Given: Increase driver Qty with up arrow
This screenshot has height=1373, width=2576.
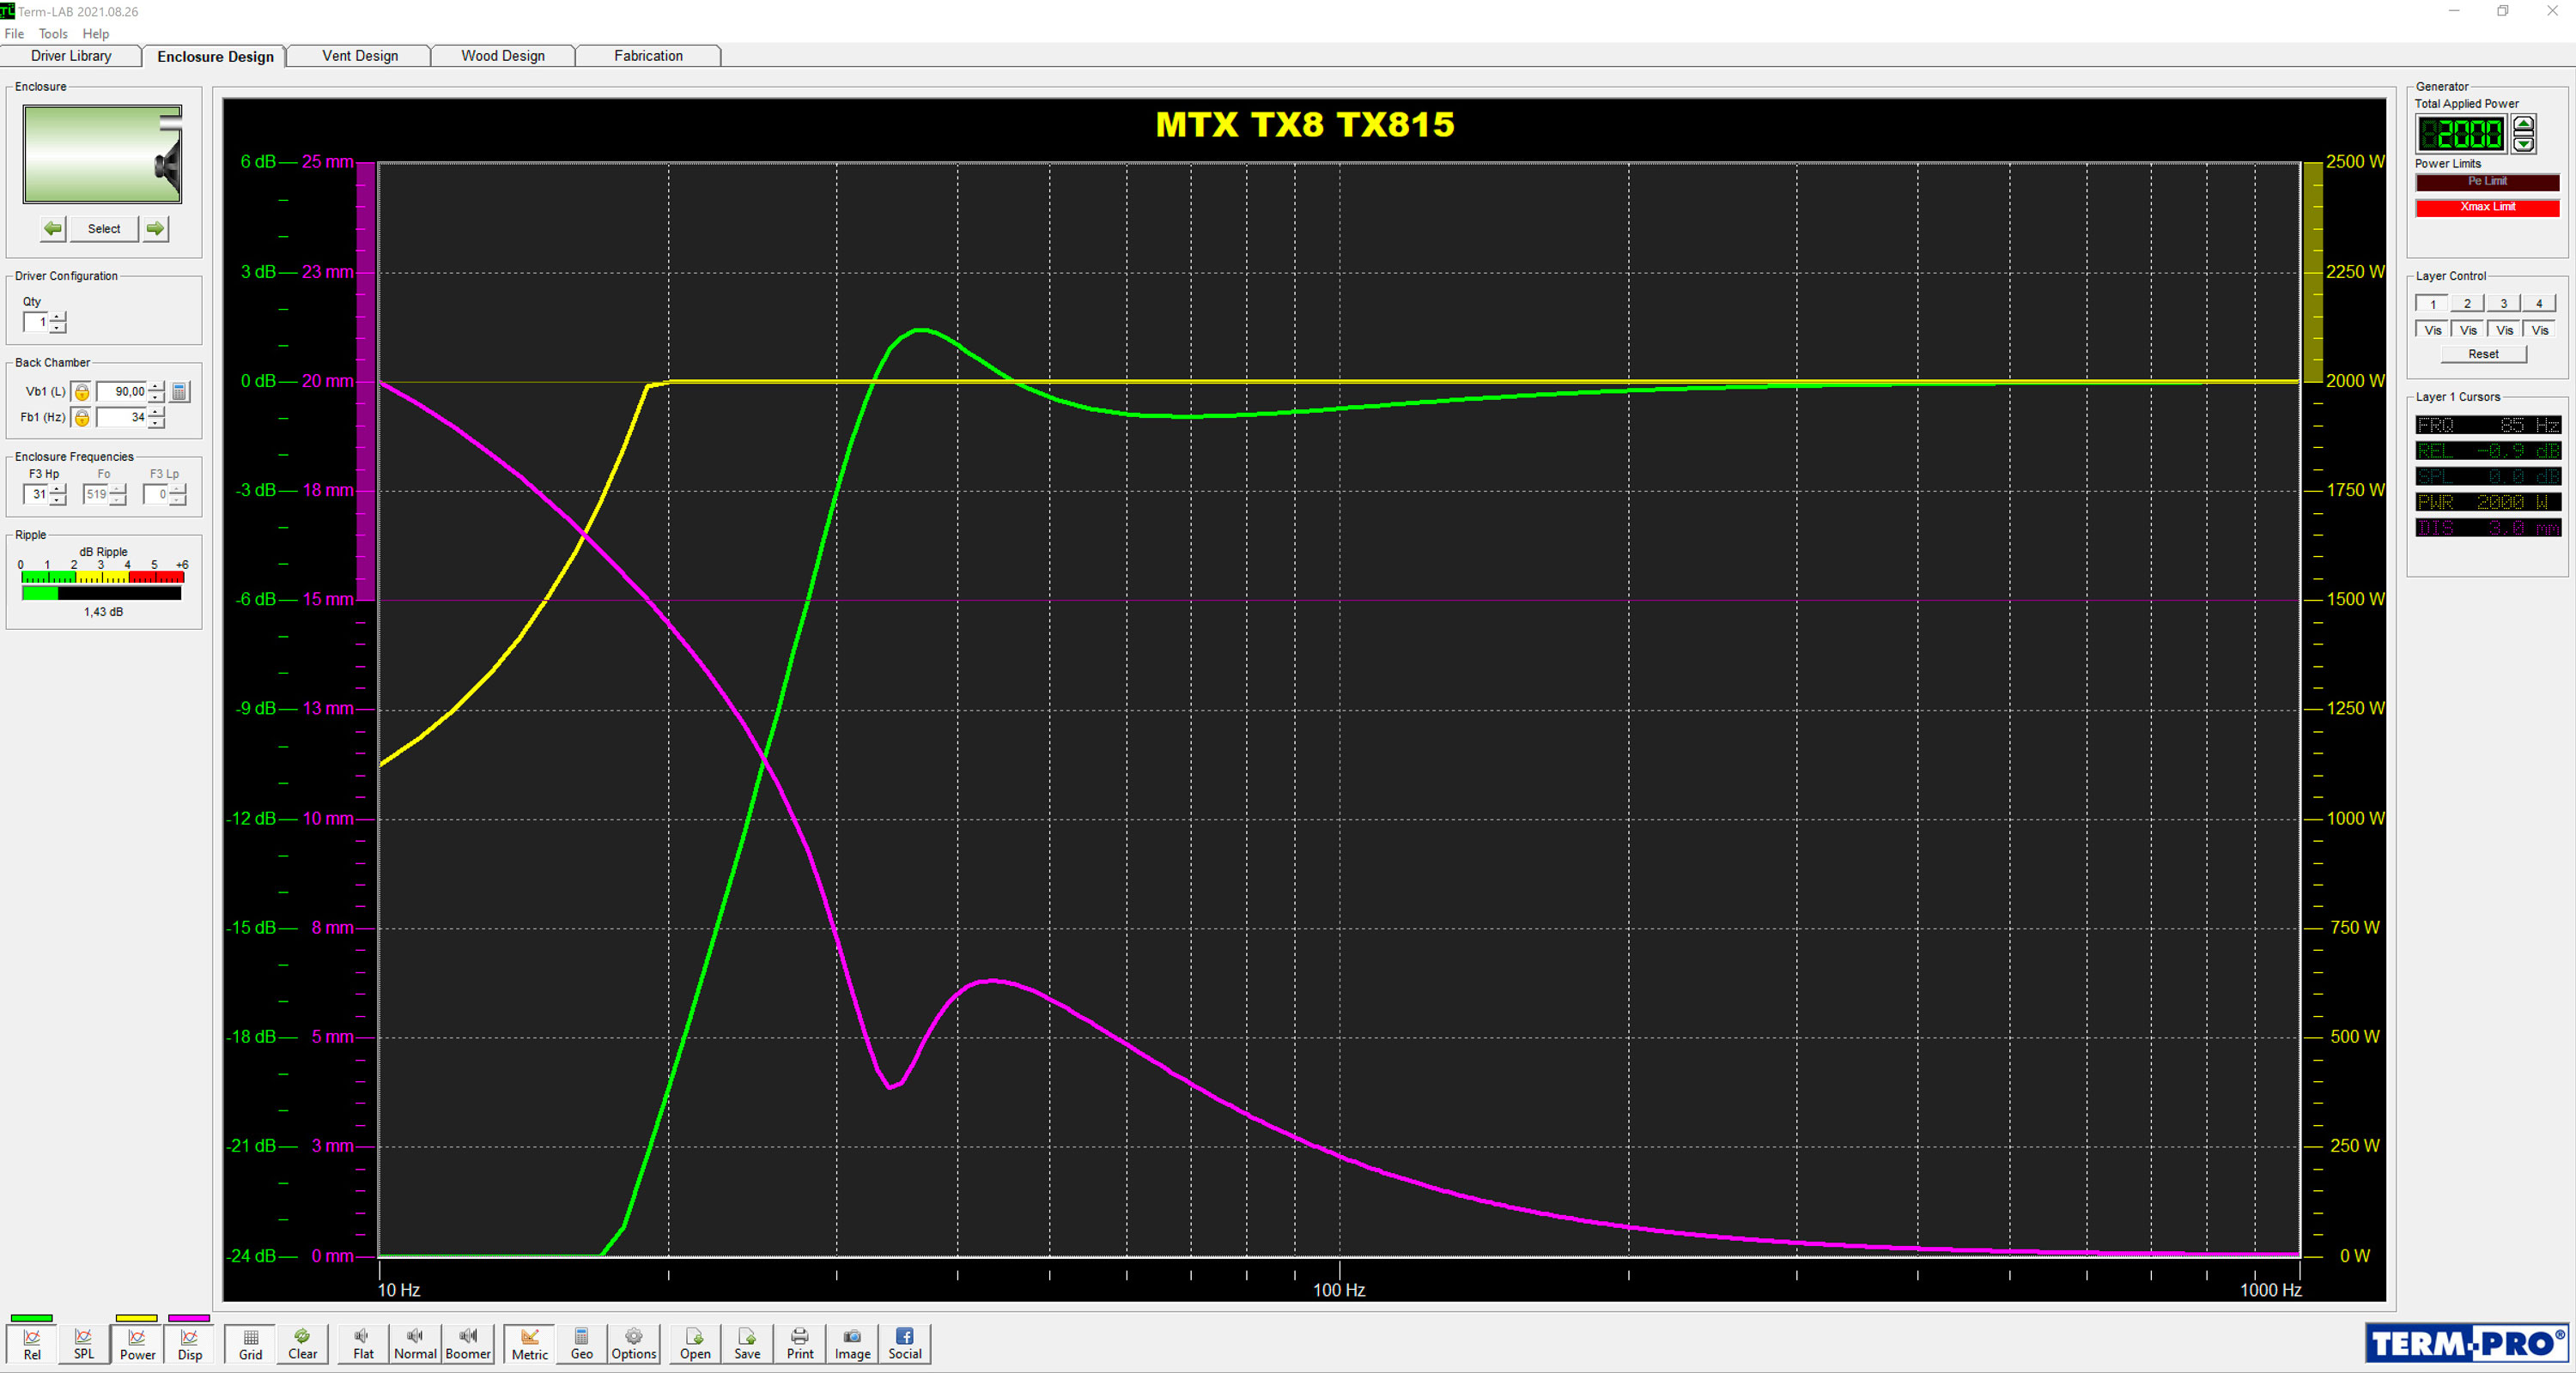Looking at the screenshot, I should [58, 318].
